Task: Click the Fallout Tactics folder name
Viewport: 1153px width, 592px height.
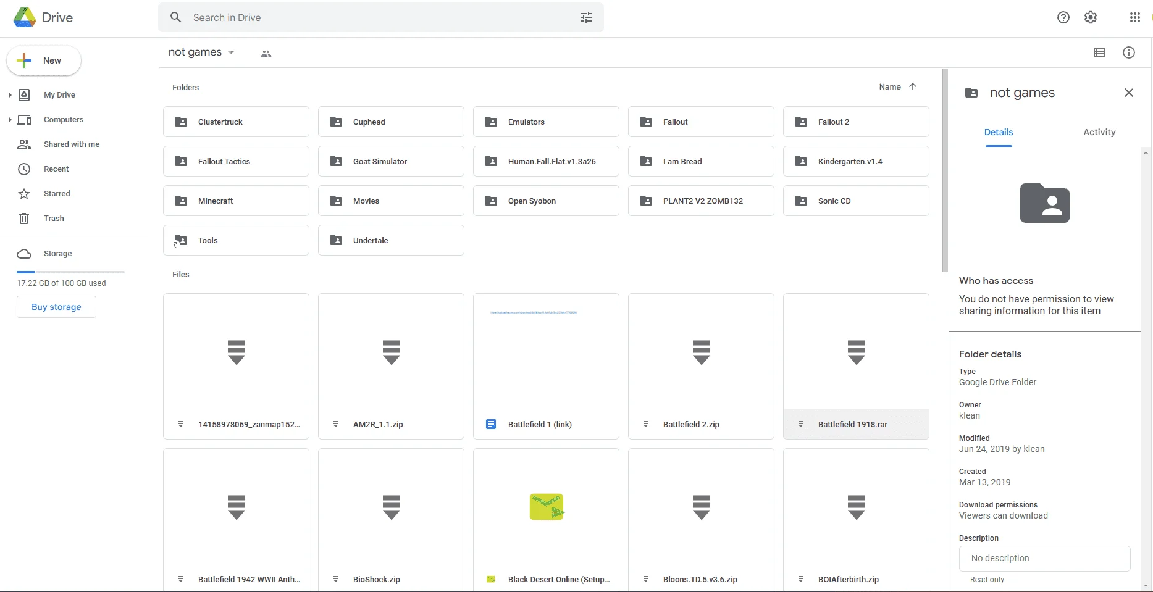Action: (224, 161)
